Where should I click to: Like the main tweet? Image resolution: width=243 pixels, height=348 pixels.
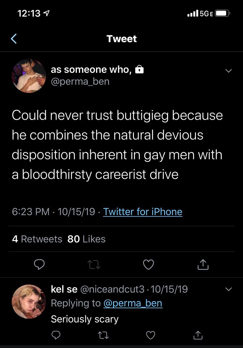(x=149, y=265)
